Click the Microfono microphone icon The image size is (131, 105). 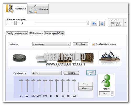pos(33,9)
